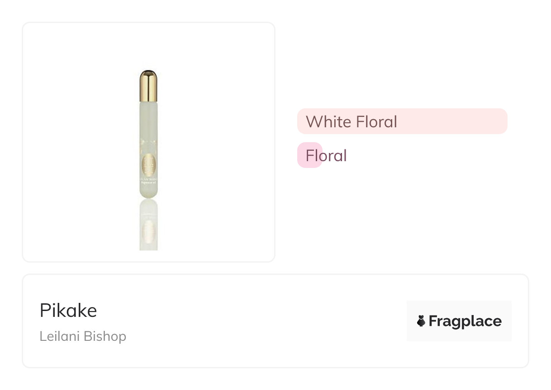551x390 pixels.
Task: Visit the Leilani Bishop brand link
Action: [x=83, y=336]
